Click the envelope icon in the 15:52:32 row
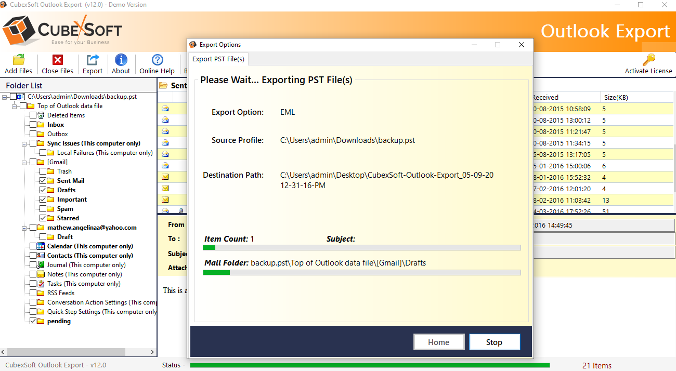 (165, 177)
